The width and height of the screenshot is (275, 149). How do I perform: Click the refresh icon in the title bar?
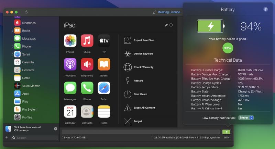tap(26, 12)
